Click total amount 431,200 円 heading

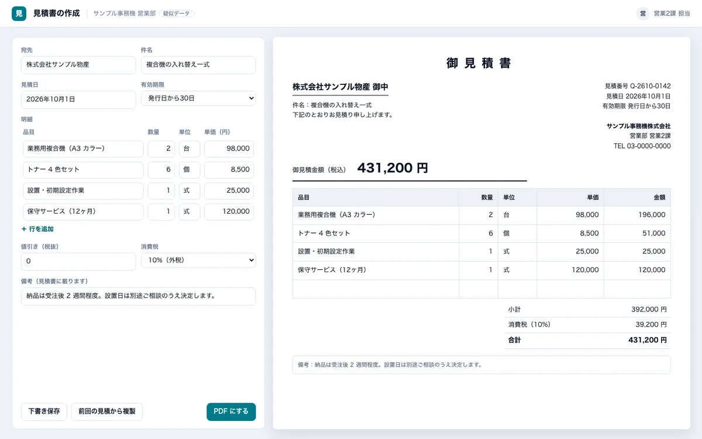(x=393, y=169)
